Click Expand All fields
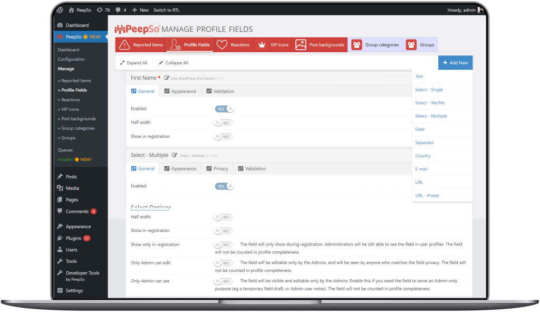 coord(133,63)
